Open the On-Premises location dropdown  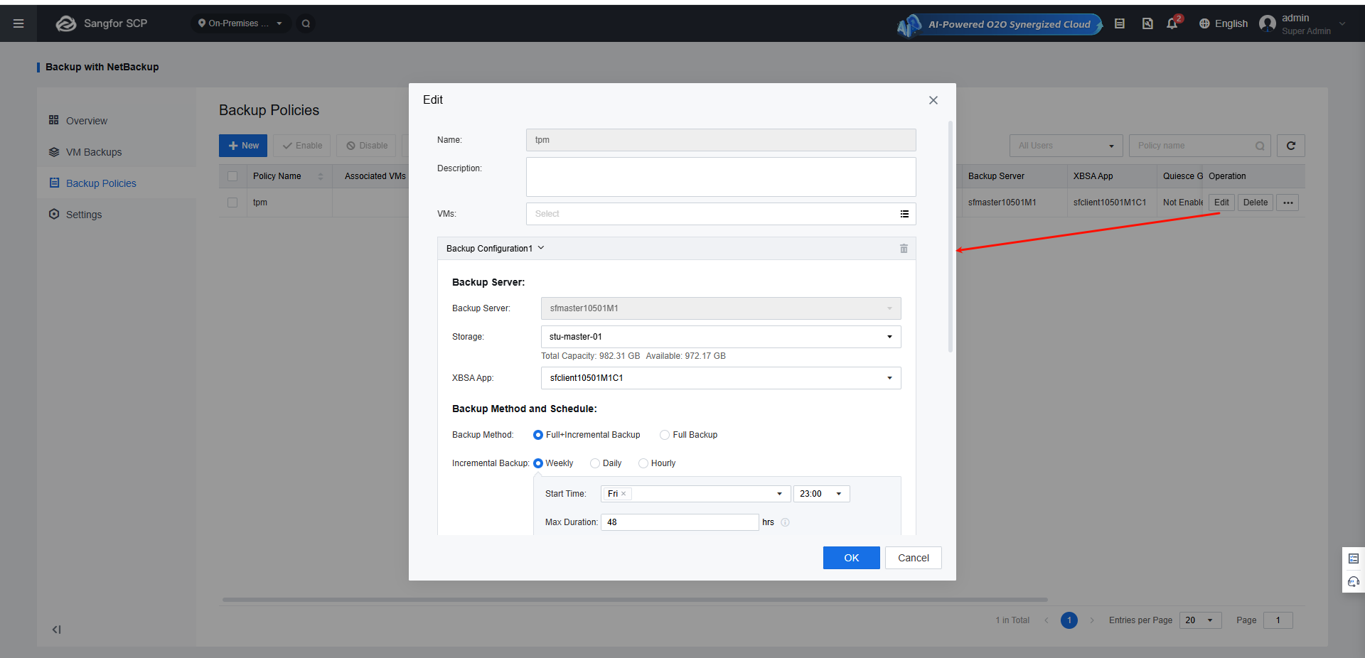coord(240,23)
